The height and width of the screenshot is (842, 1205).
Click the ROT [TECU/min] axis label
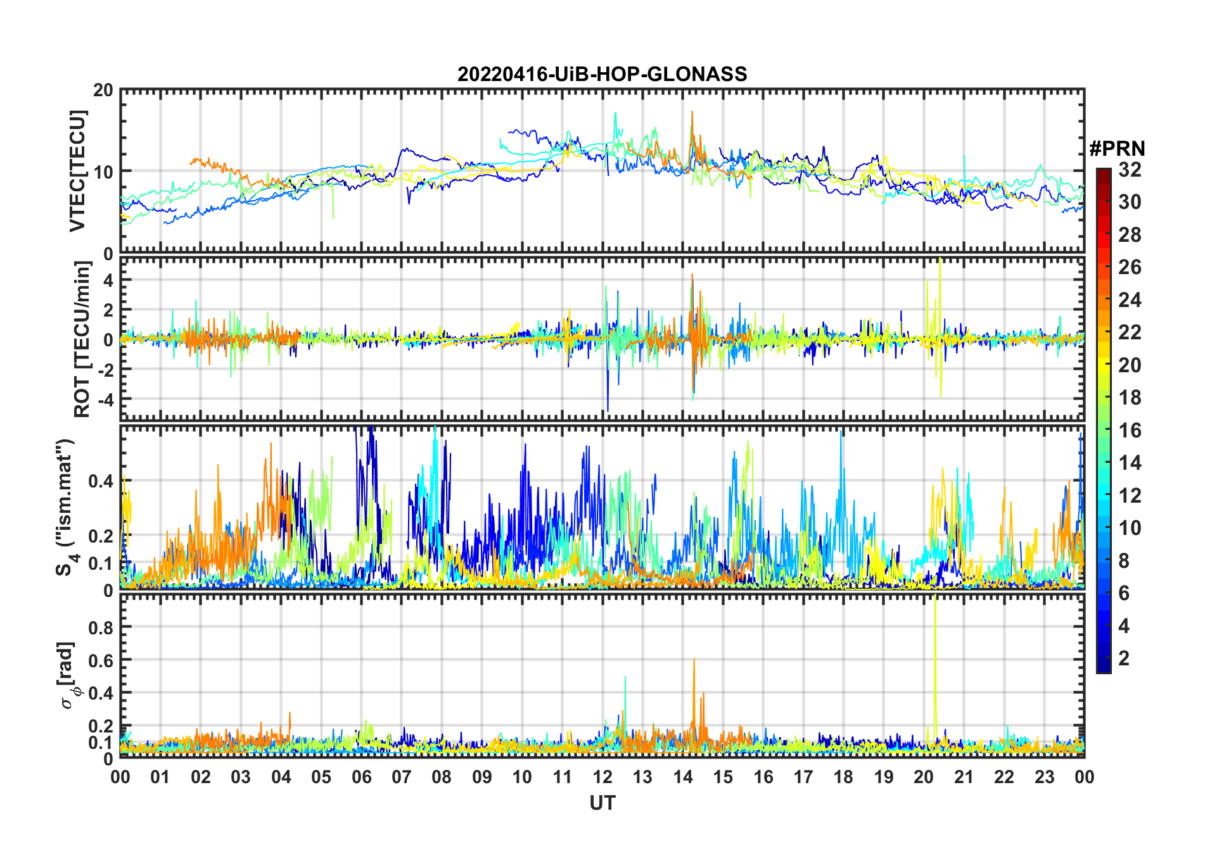pos(82,339)
